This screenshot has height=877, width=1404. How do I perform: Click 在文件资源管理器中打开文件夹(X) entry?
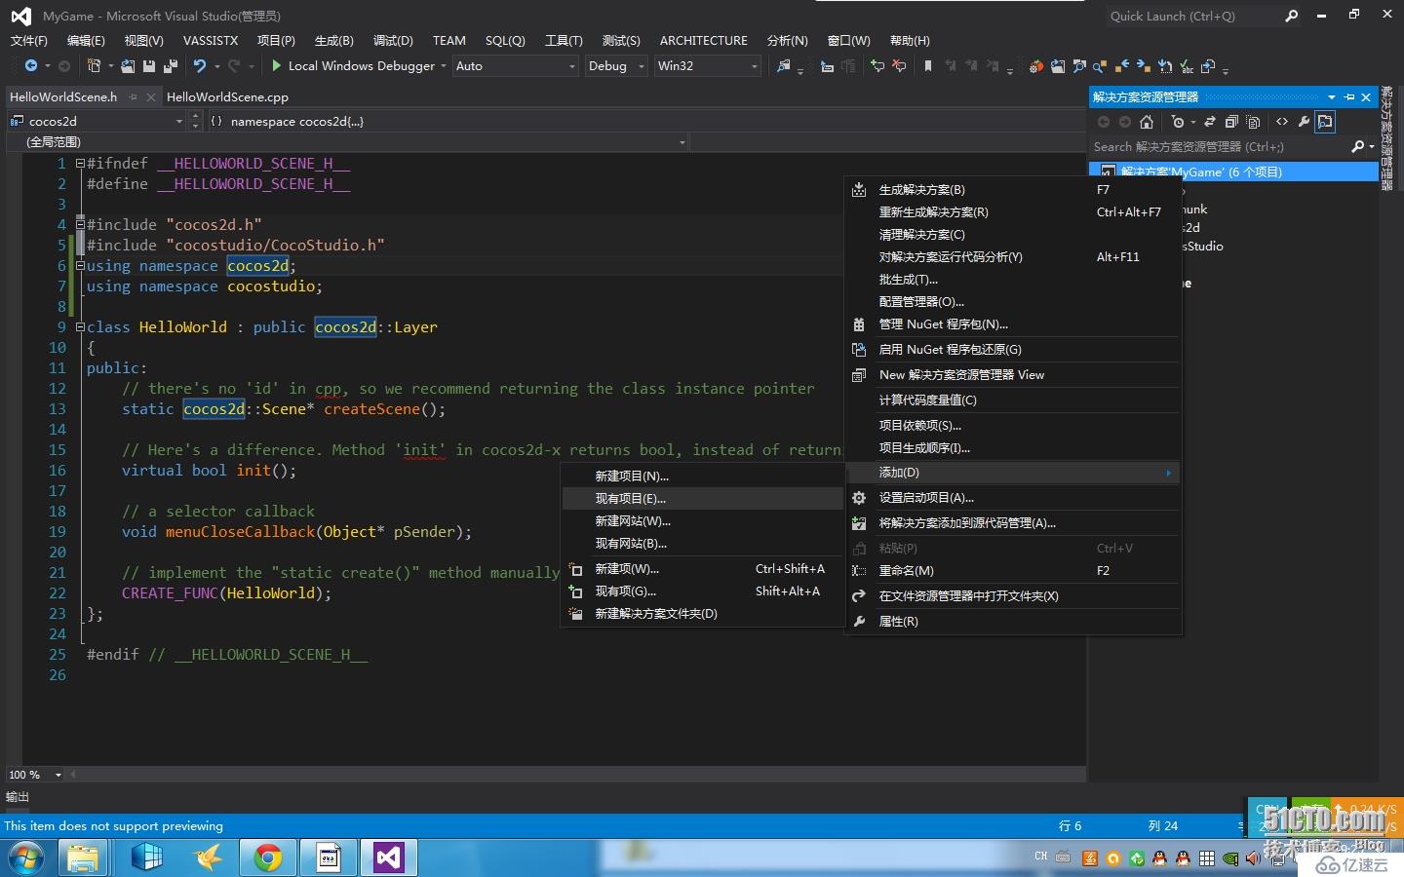tap(1014, 595)
